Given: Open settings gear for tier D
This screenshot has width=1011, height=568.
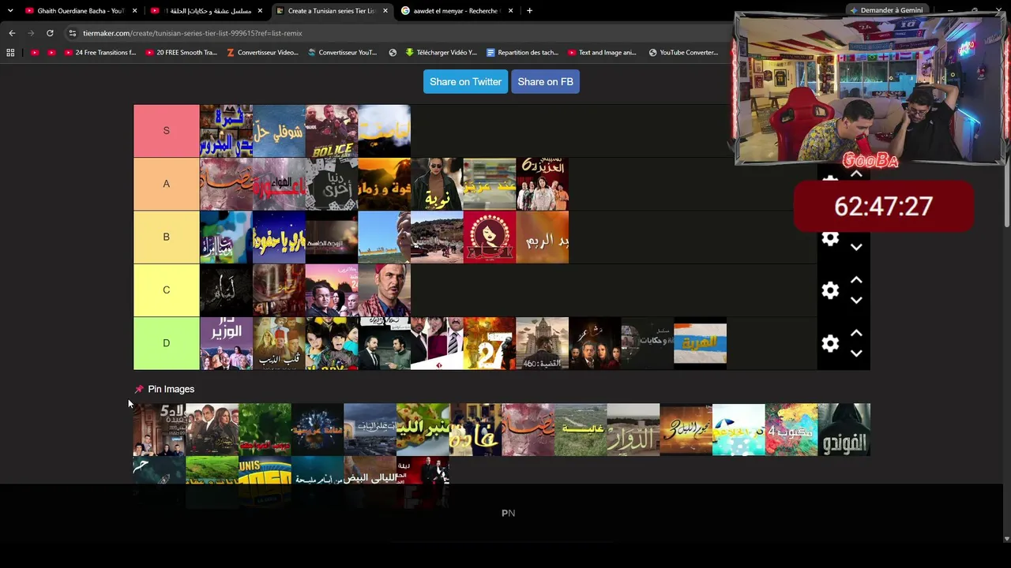Looking at the screenshot, I should (x=829, y=343).
